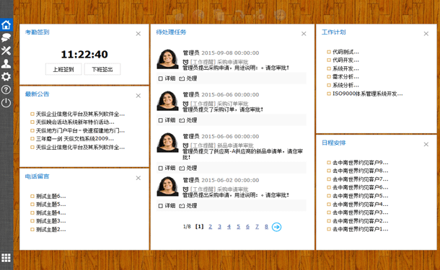Click 详细 on the 2015-06-02 task

pyautogui.click(x=167, y=206)
